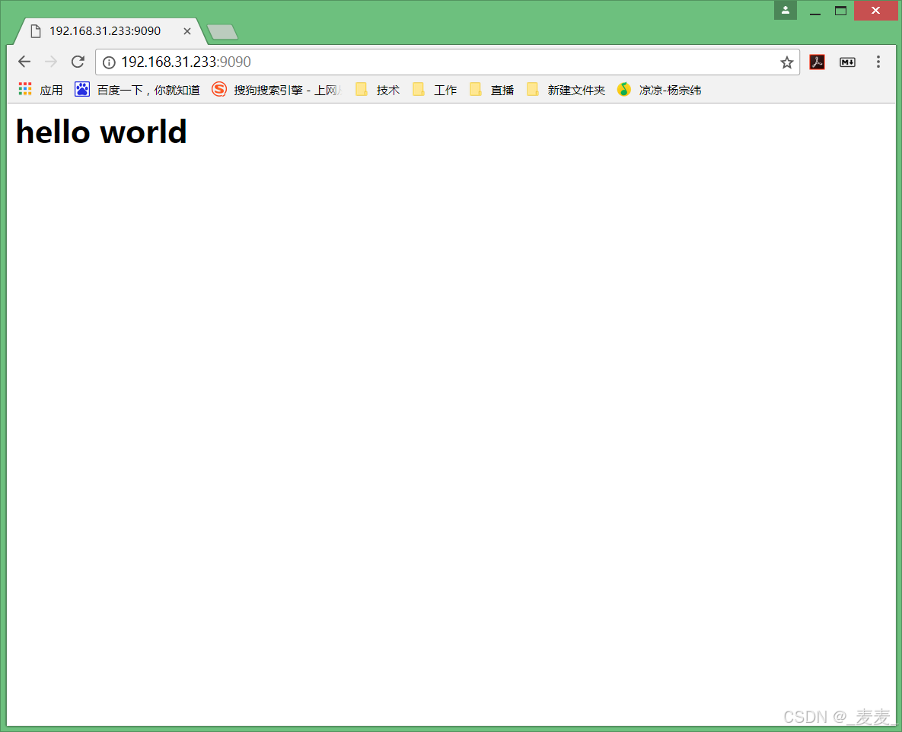The width and height of the screenshot is (902, 732).
Task: Open the Chrome user profile button
Action: 786,11
